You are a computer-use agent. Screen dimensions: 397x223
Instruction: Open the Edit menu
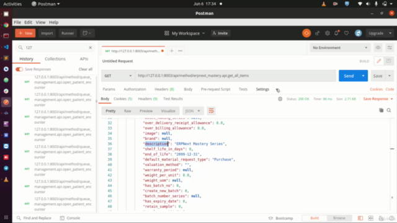click(x=28, y=22)
